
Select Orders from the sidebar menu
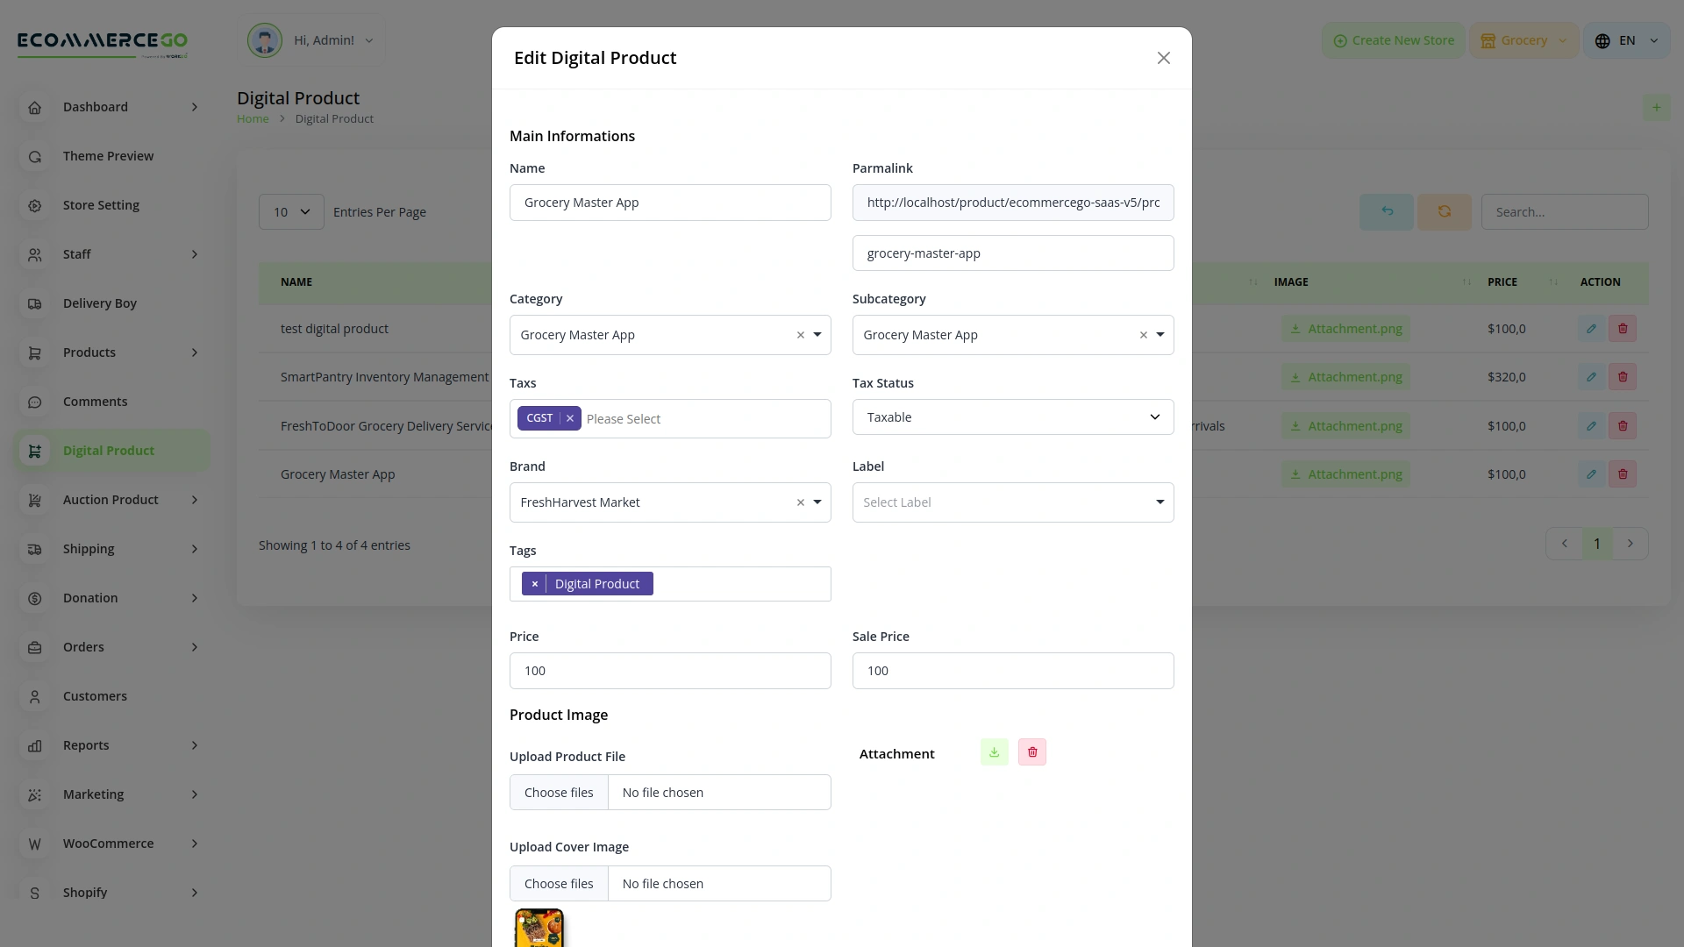coord(83,647)
